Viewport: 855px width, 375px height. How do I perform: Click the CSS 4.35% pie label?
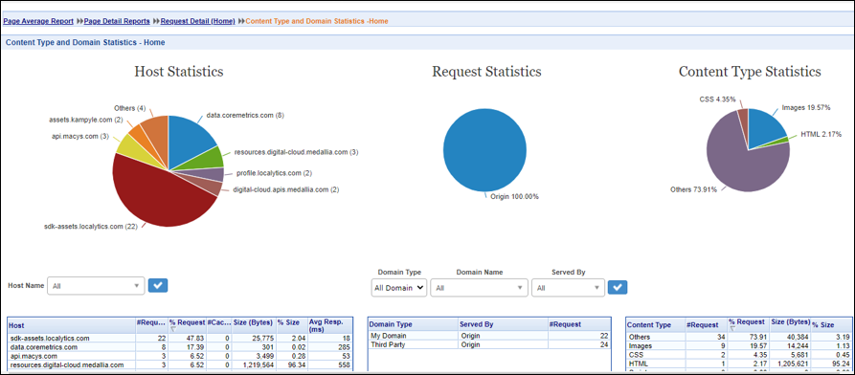click(717, 99)
